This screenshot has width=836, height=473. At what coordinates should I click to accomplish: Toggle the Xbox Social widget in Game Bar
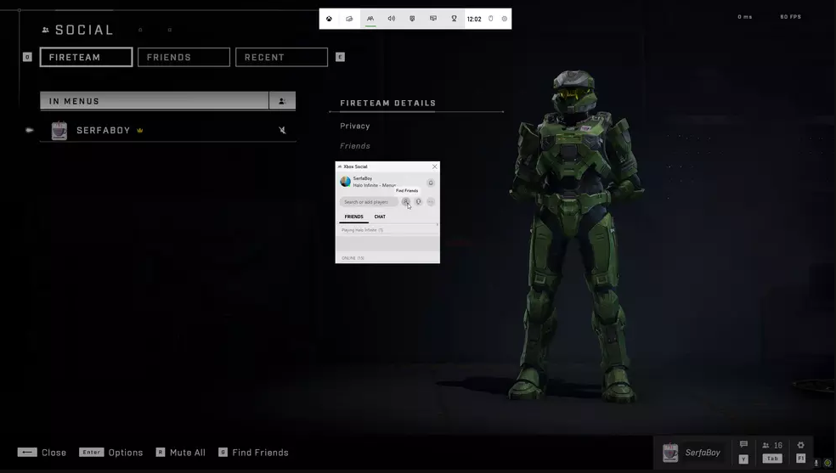click(x=370, y=19)
